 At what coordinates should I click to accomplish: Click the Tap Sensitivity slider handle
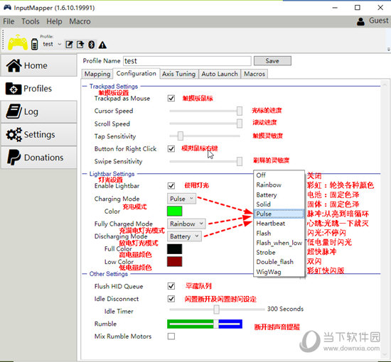click(x=181, y=136)
